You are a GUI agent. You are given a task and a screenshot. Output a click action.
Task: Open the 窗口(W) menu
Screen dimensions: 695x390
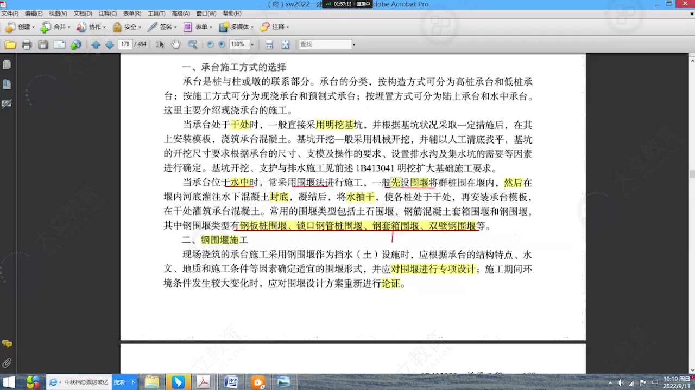(x=206, y=14)
